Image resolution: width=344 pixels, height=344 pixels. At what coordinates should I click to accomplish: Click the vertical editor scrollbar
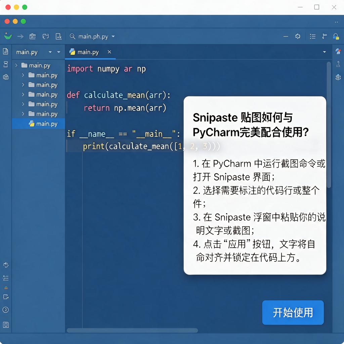(329, 125)
